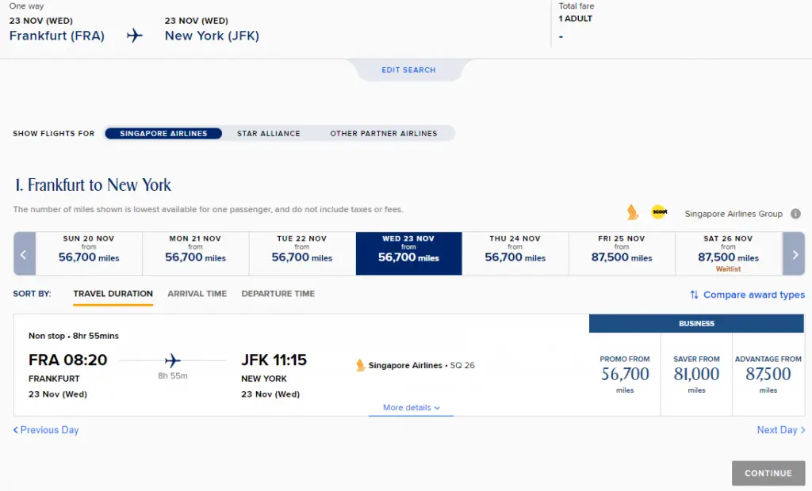
Task: Click the Singapore Airlines logo beside SQ 26
Action: click(x=361, y=365)
